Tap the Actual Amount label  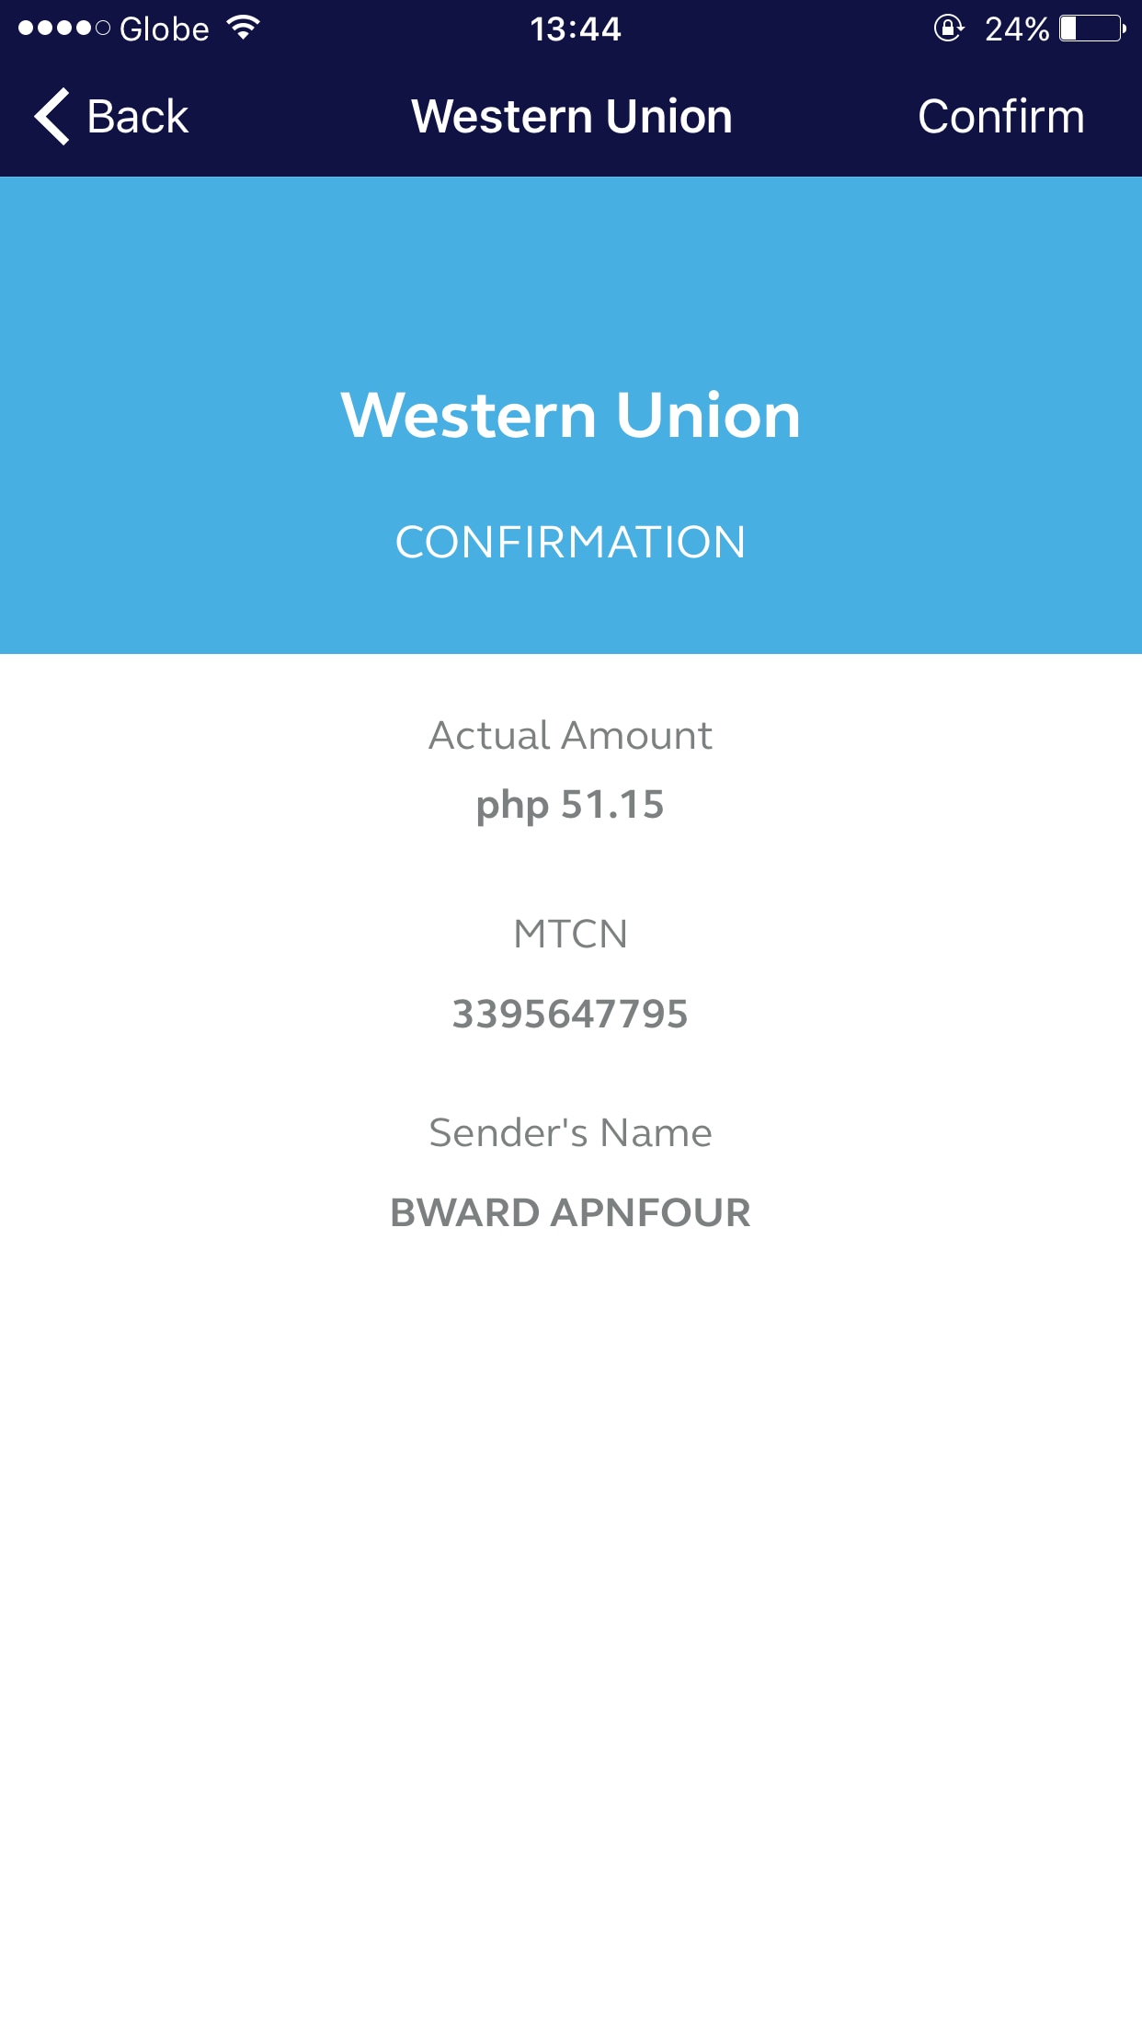click(571, 736)
